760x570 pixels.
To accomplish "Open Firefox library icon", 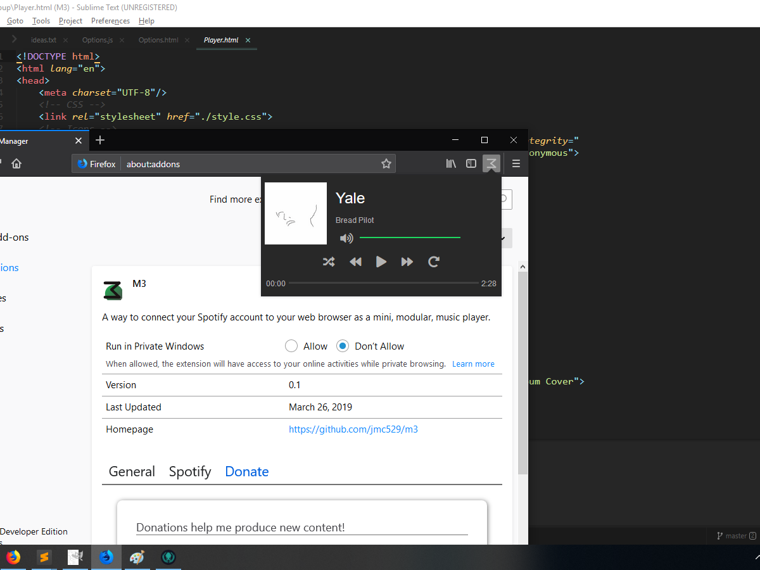I will pos(451,163).
